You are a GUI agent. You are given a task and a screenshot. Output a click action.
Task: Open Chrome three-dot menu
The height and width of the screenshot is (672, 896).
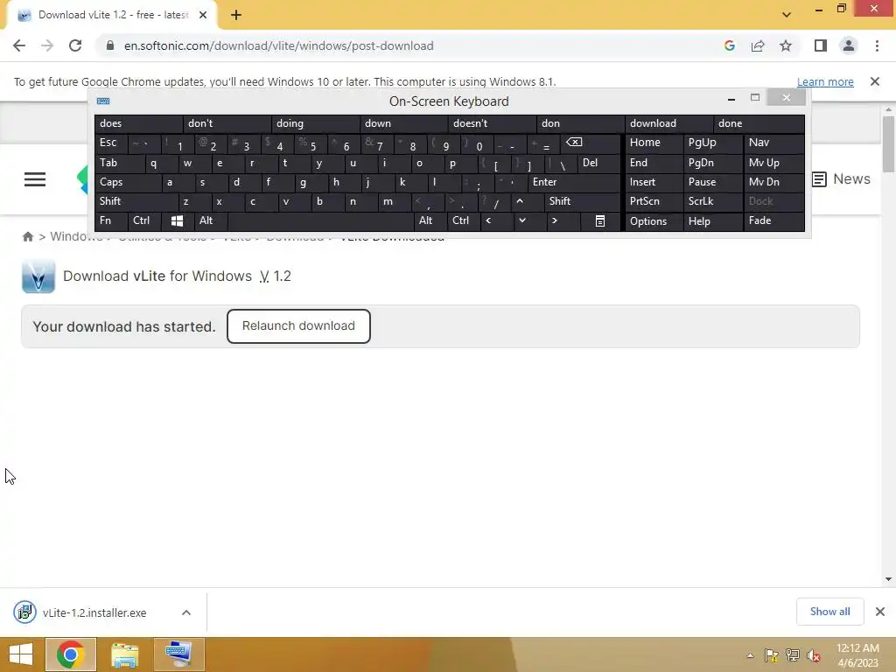(877, 45)
